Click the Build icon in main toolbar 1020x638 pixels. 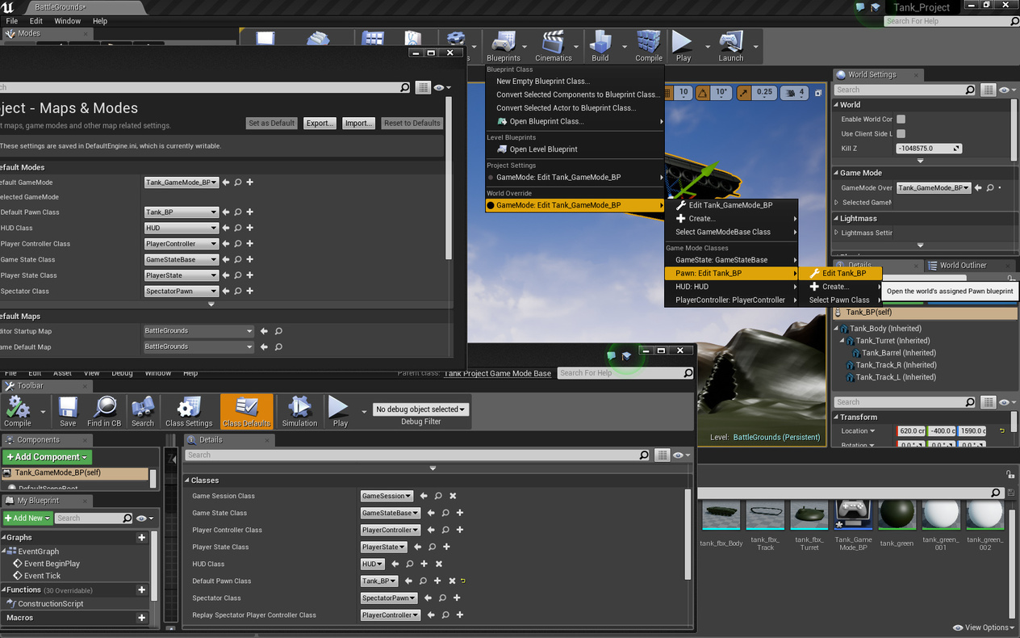[600, 46]
